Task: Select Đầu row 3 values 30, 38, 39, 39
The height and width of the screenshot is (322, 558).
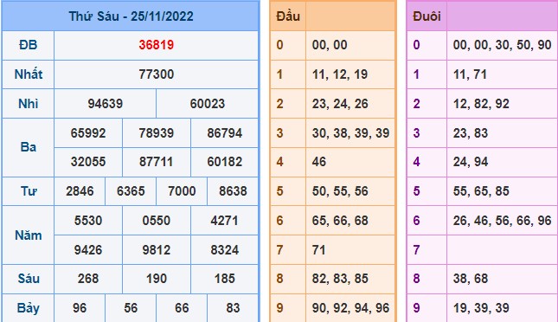Action: pos(351,133)
